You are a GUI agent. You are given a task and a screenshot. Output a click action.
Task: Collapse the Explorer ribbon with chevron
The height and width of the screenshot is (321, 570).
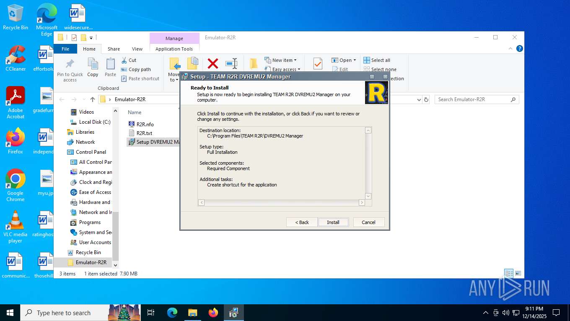(511, 49)
